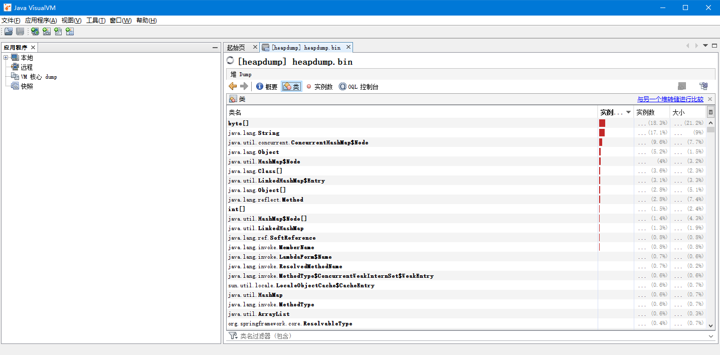Select the 快照 tree item

(x=27, y=86)
